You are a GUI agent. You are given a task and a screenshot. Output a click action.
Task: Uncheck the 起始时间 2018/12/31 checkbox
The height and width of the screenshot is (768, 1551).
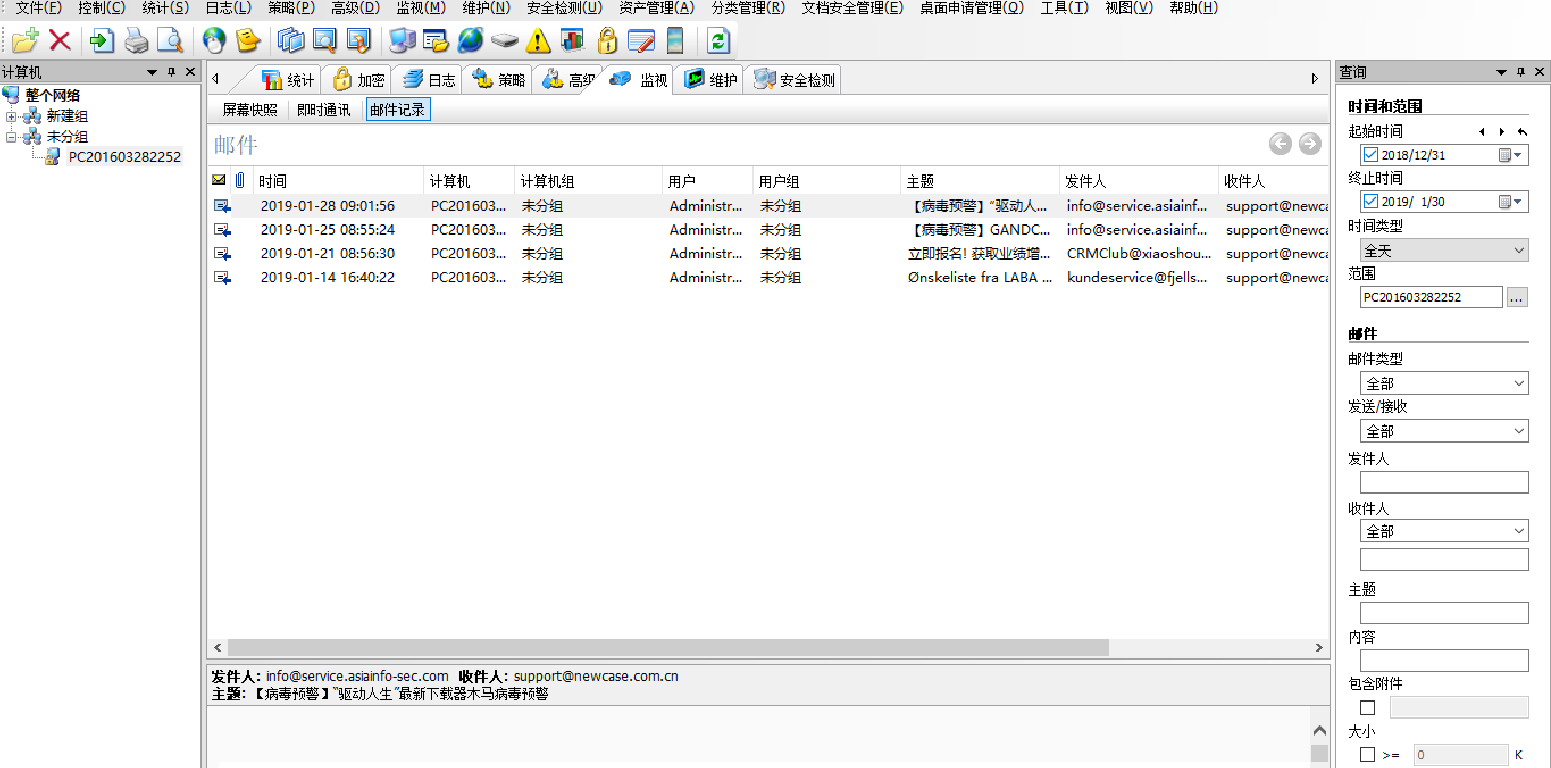click(1370, 155)
